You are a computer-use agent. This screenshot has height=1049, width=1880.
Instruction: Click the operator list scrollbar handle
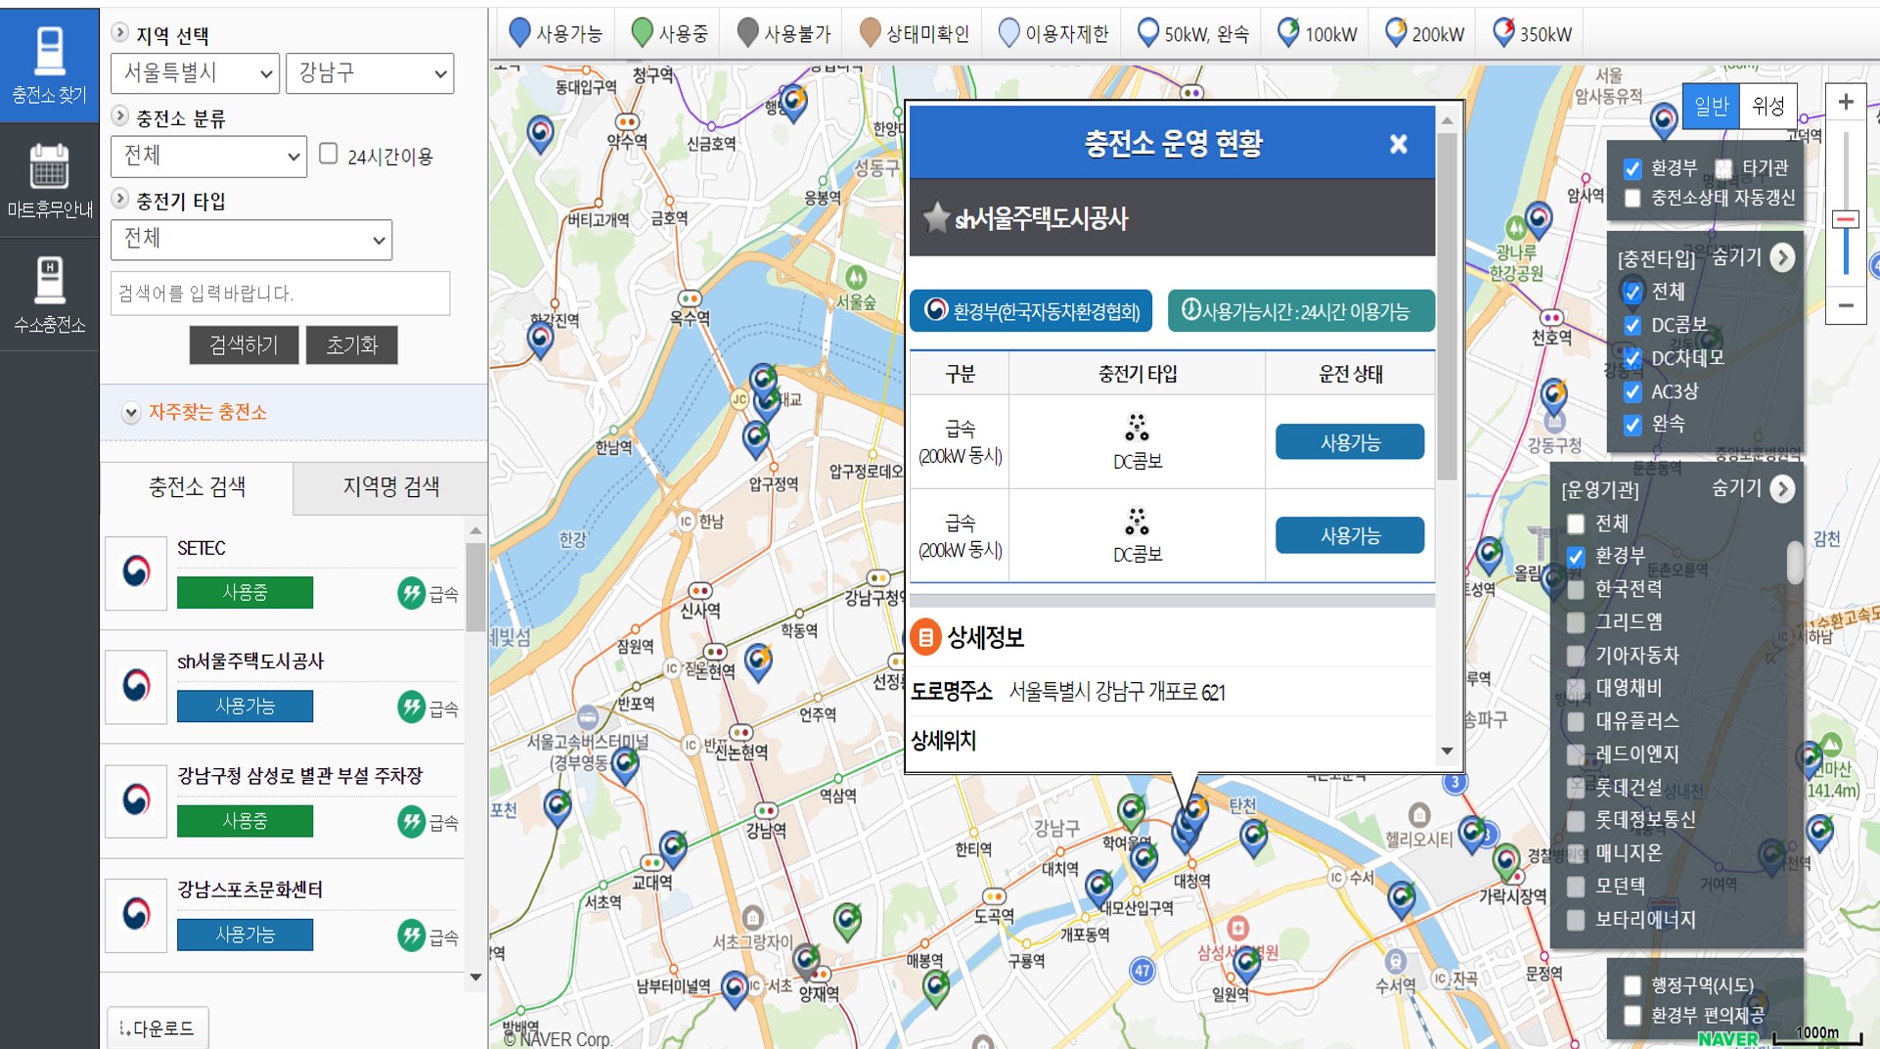[x=1795, y=563]
